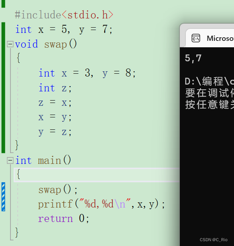Click the 'main' function name

49,161
